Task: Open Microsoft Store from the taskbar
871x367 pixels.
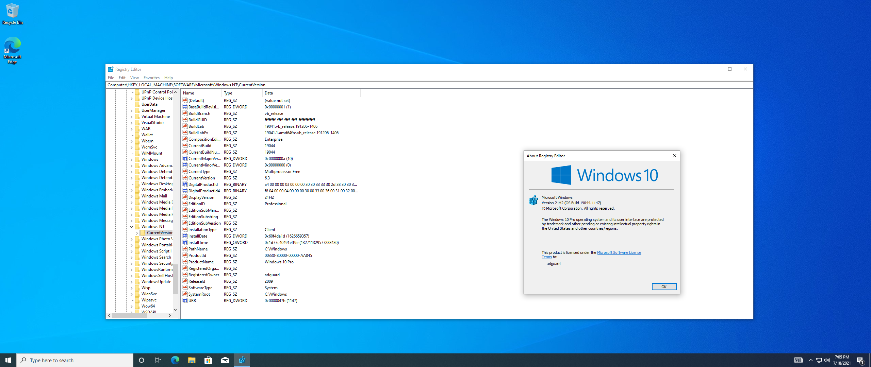Action: [x=208, y=360]
